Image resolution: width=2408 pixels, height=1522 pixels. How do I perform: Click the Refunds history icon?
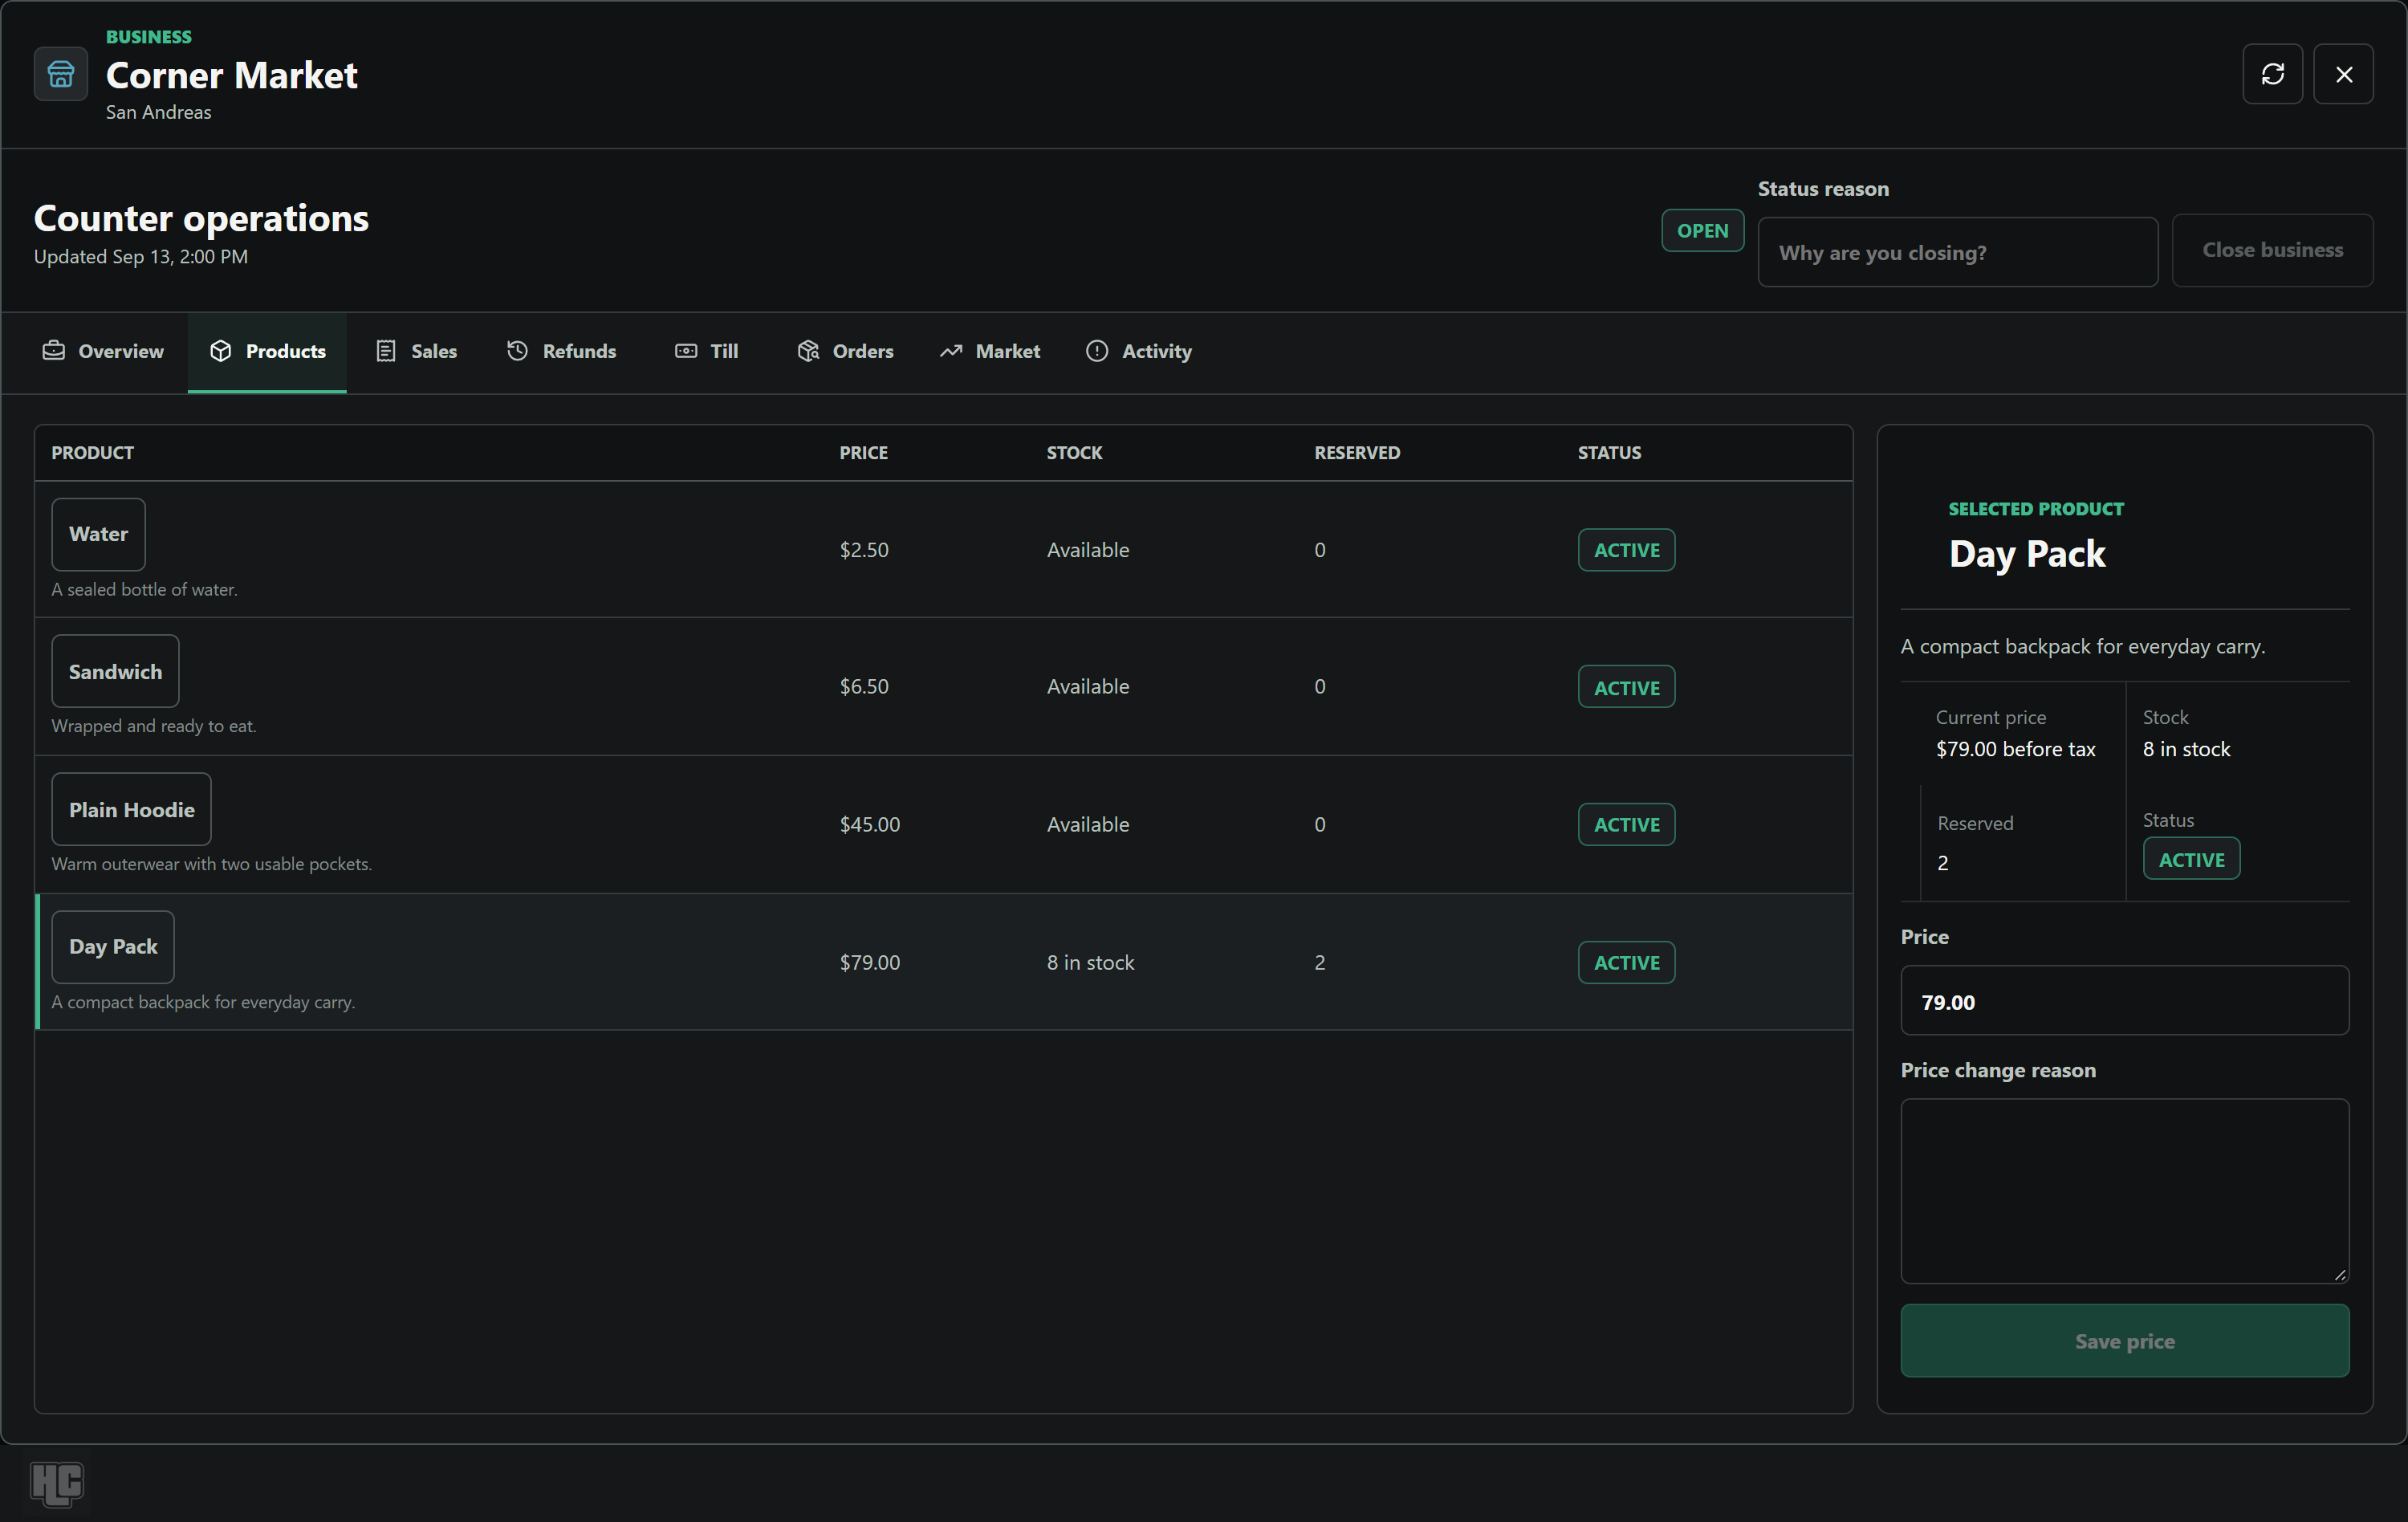[x=517, y=351]
